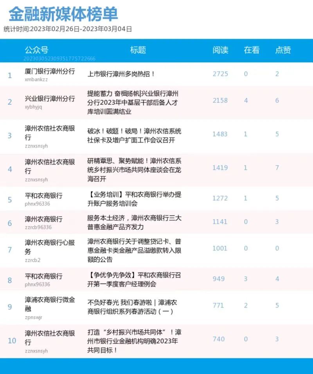Select the 公众号 column header
Image resolution: width=313 pixels, height=374 pixels.
36,50
